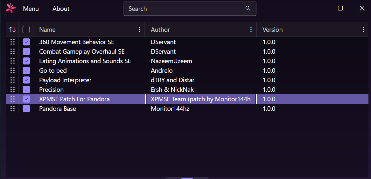
Task: Open the Menu item in the top bar
Action: point(31,9)
